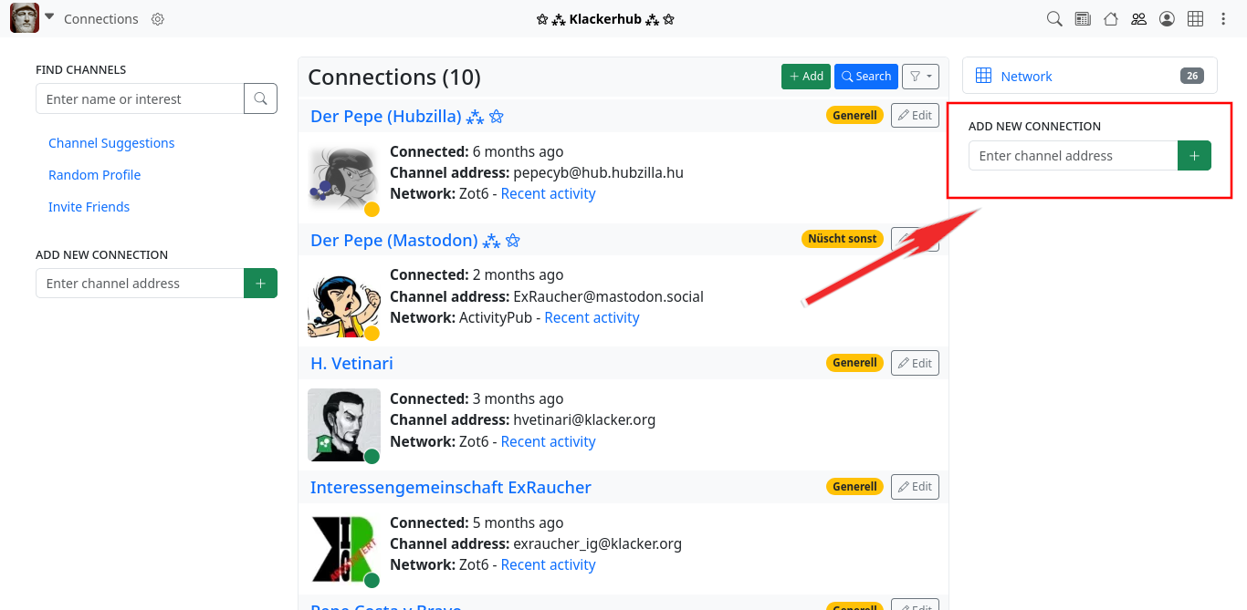Click the profile person icon in navbar
The width and height of the screenshot is (1247, 610).
pos(1167,19)
